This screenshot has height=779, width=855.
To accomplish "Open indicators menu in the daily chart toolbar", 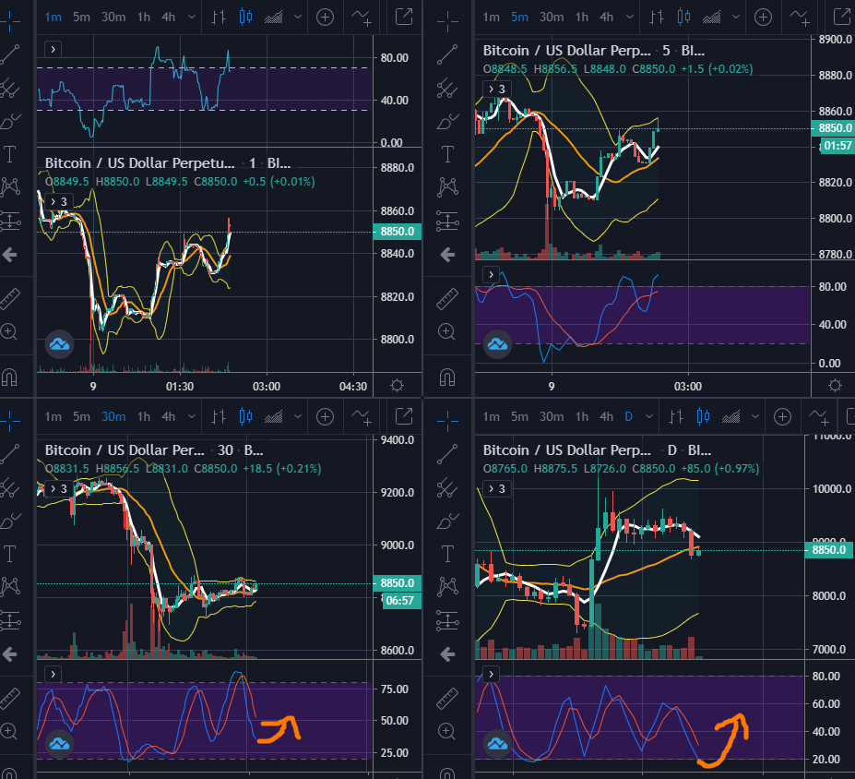I will pyautogui.click(x=819, y=417).
